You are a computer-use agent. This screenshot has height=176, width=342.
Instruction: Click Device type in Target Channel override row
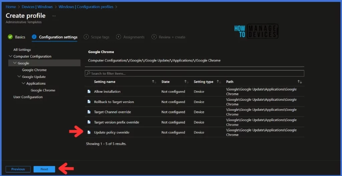[x=199, y=112]
